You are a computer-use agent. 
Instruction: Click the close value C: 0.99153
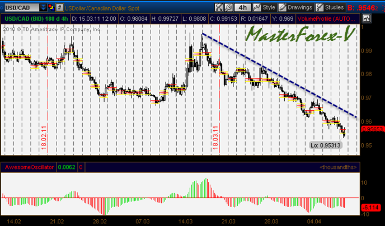(224, 18)
